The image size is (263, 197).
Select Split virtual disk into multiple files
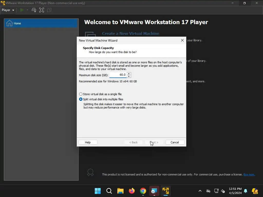point(101,99)
